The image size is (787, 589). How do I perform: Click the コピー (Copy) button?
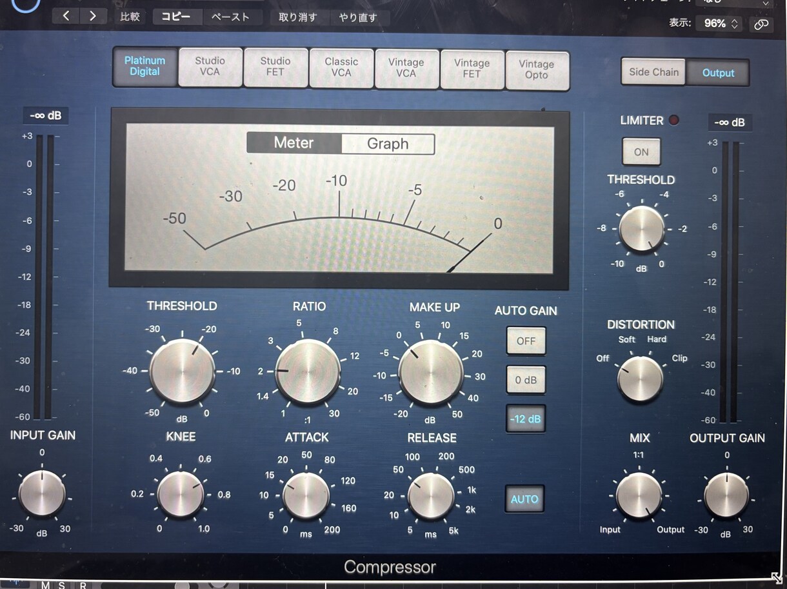point(176,17)
